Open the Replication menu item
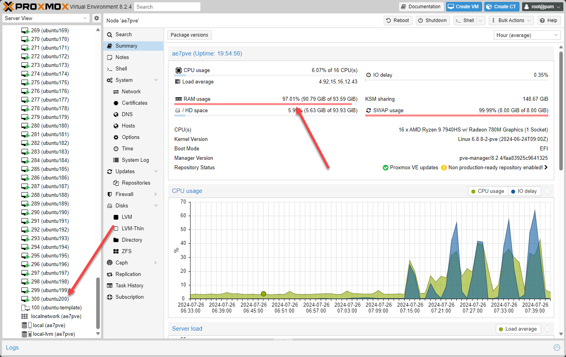Viewport: 566px width, 357px height. click(133, 274)
